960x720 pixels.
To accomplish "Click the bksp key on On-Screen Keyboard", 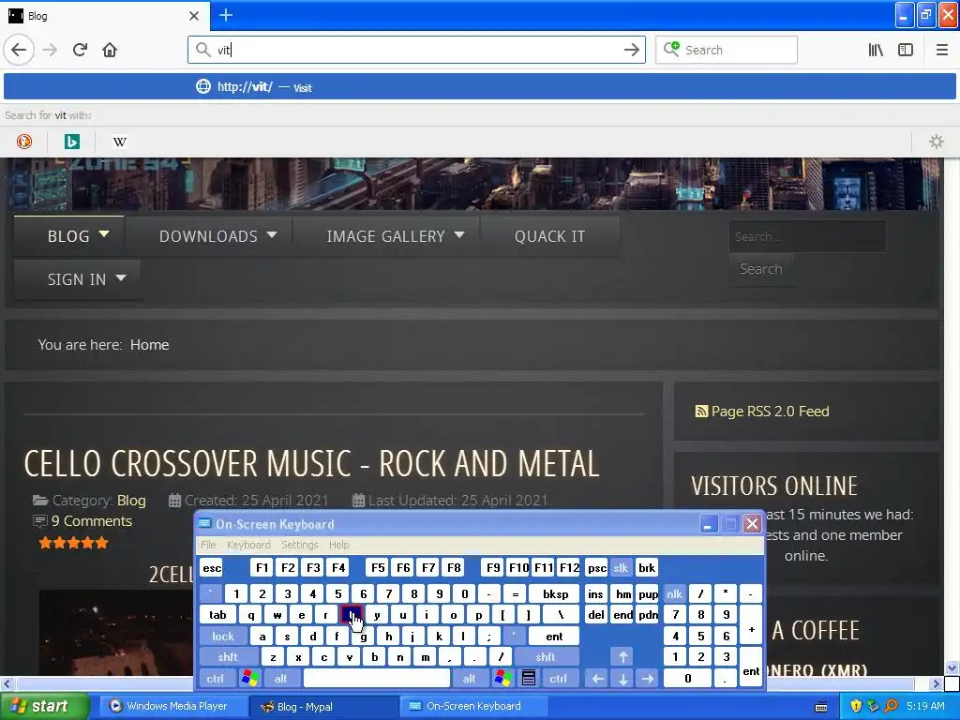I will point(555,593).
